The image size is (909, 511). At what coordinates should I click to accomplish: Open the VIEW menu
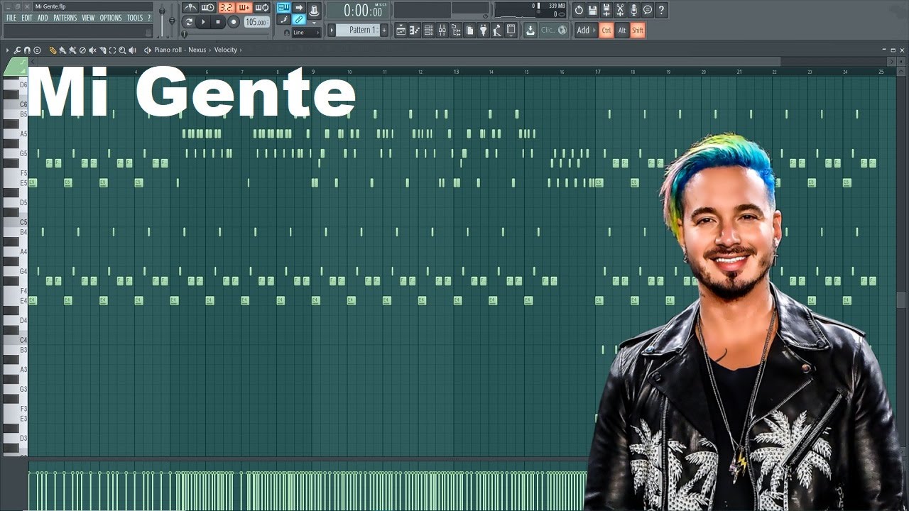(x=88, y=18)
